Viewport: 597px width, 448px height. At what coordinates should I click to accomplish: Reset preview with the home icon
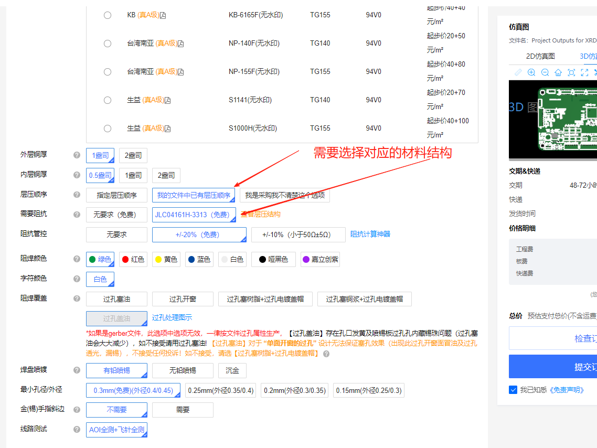[x=558, y=72]
